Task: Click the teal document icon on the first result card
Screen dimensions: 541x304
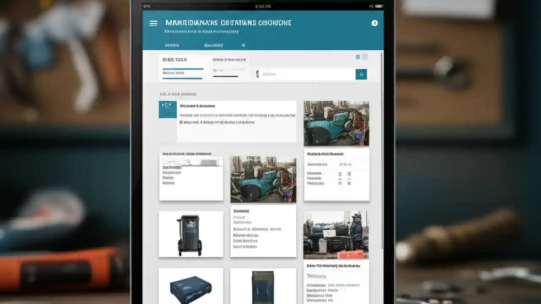Action: pos(167,109)
